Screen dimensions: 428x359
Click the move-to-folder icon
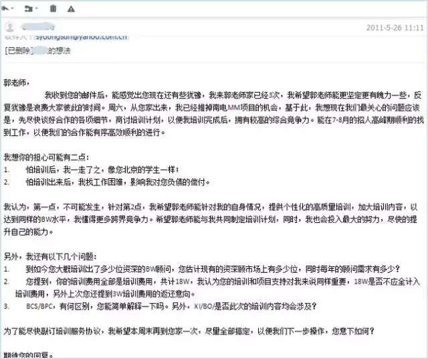(27, 10)
